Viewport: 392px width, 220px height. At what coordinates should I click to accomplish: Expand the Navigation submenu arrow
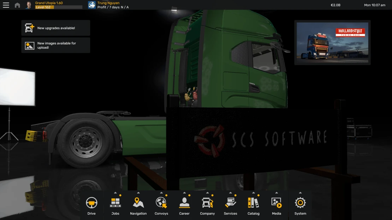[x=138, y=193]
